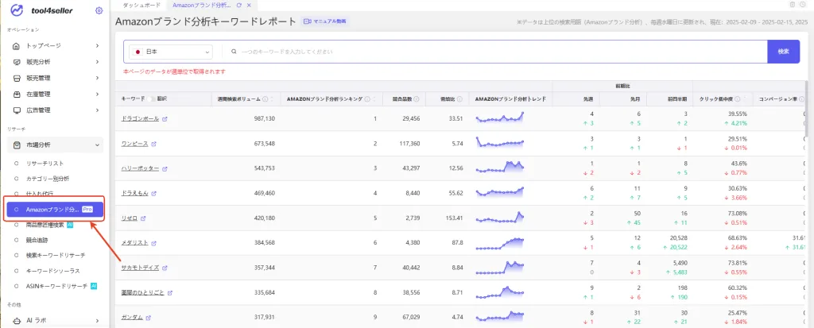
Task: Open the マニュアル動画 video link
Action: coord(325,21)
